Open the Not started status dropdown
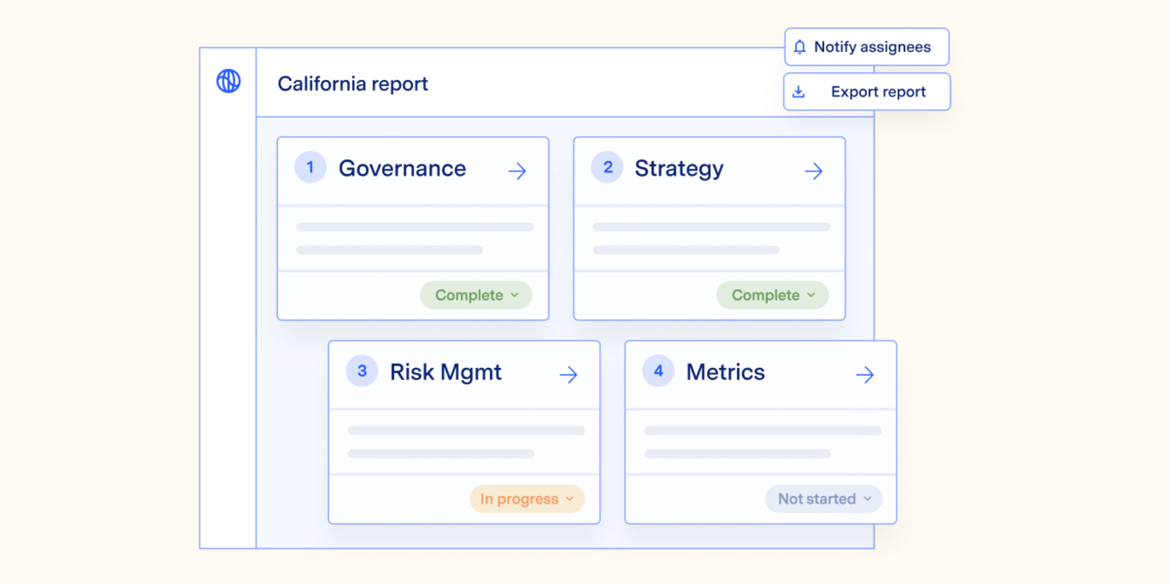 pyautogui.click(x=824, y=499)
